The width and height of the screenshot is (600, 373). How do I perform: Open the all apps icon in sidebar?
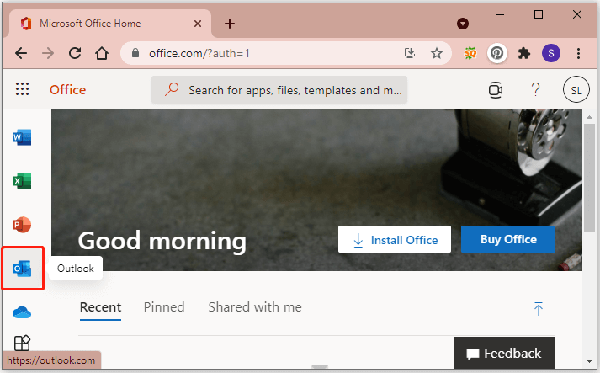(22, 343)
